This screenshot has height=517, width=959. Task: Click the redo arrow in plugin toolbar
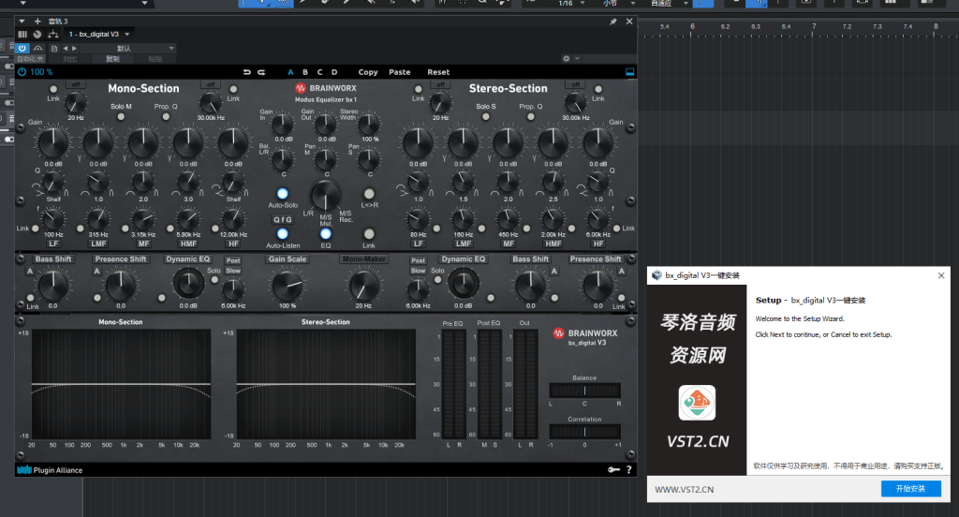click(x=261, y=72)
